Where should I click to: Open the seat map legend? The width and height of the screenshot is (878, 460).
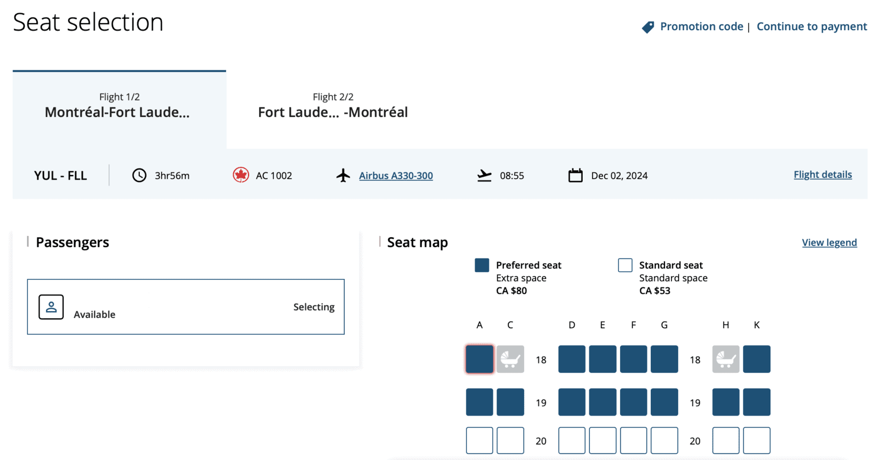click(829, 242)
